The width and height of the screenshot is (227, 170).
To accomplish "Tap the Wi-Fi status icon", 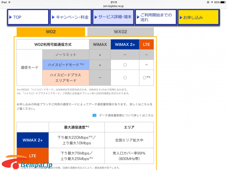I will pyautogui.click(x=10, y=2).
